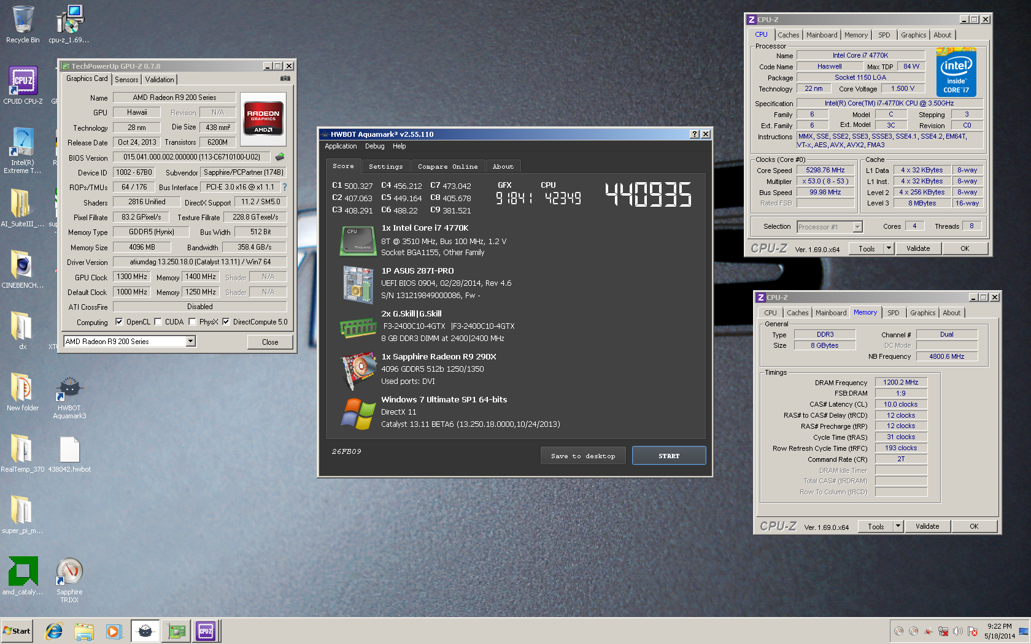Click the GPU-Z screenshot camera icon

(x=285, y=79)
